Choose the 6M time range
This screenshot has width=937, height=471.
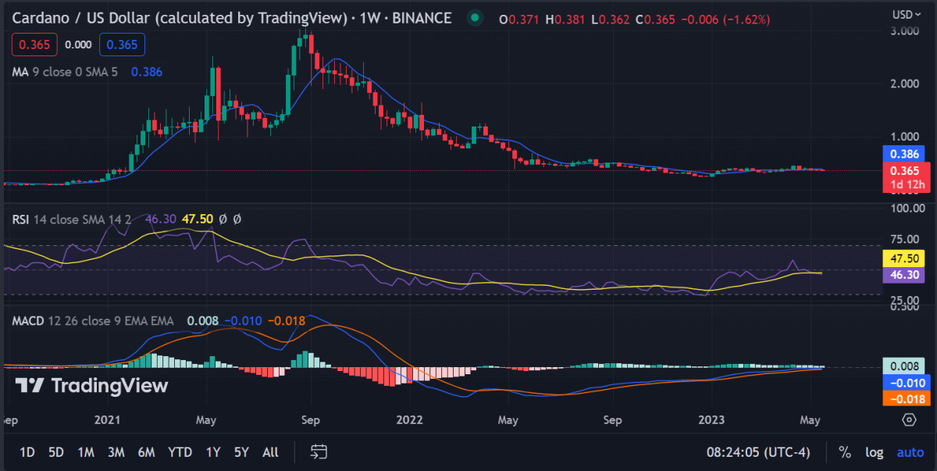[146, 451]
